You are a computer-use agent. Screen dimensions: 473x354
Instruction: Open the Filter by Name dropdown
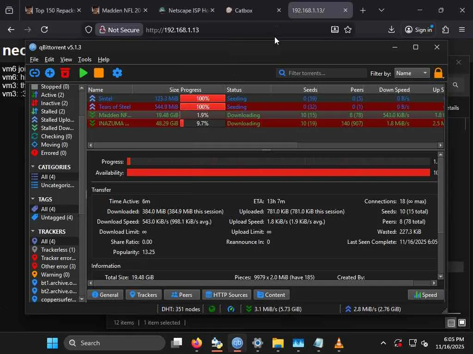(412, 73)
